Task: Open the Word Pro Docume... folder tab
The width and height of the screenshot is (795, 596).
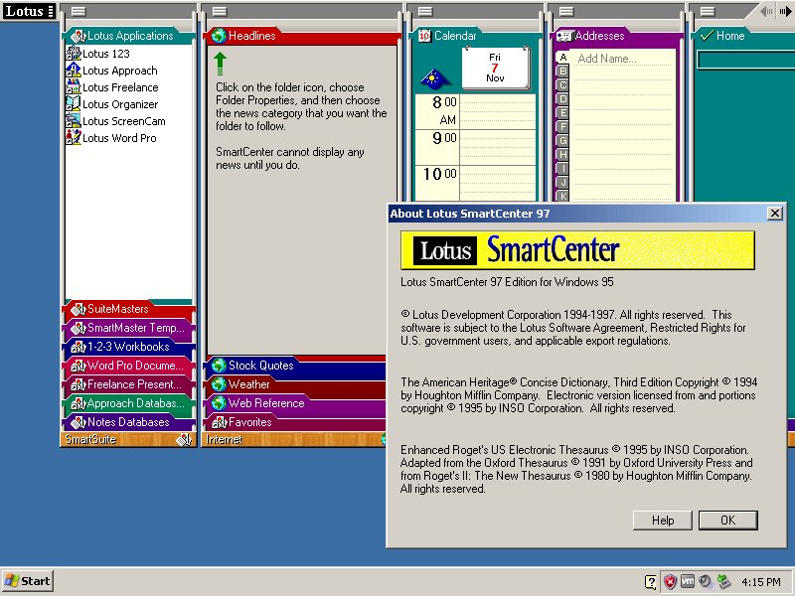Action: point(129,366)
